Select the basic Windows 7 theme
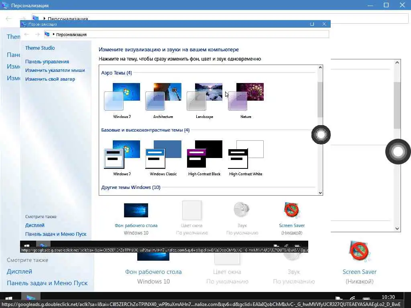411x308 pixels. [x=122, y=158]
